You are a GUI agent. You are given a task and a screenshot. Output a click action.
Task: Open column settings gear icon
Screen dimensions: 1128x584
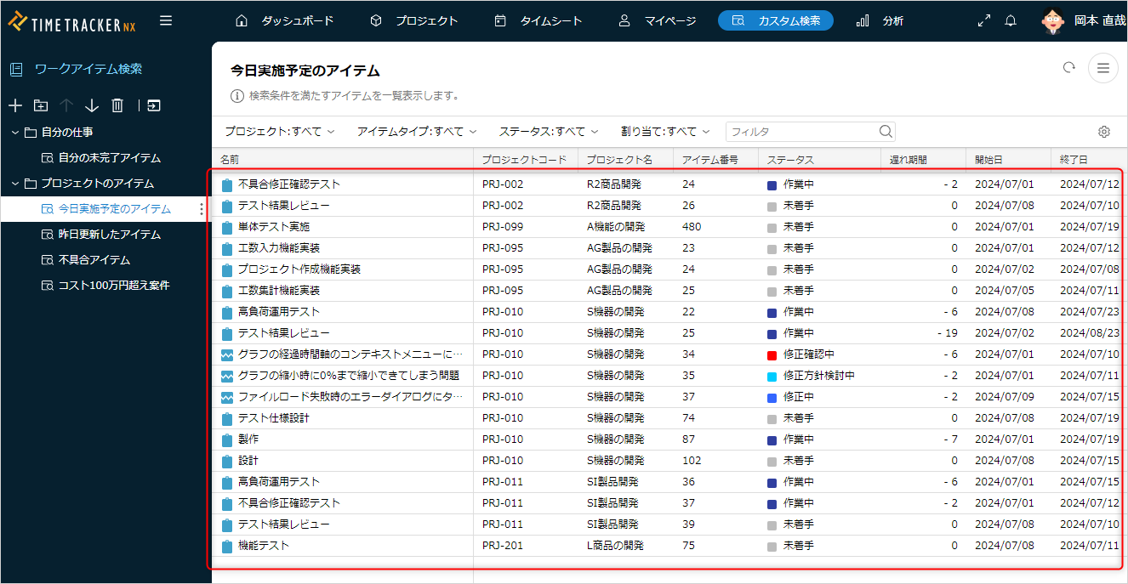click(1104, 132)
